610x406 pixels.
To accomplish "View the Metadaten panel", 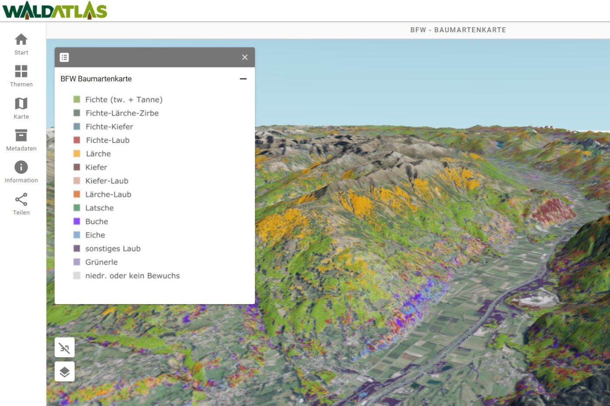I will 21,139.
